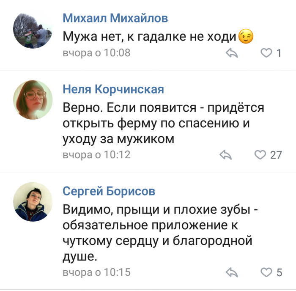This screenshot has height=291, width=296.
Task: Open Неля Корчинская's profile name link
Action: (113, 89)
